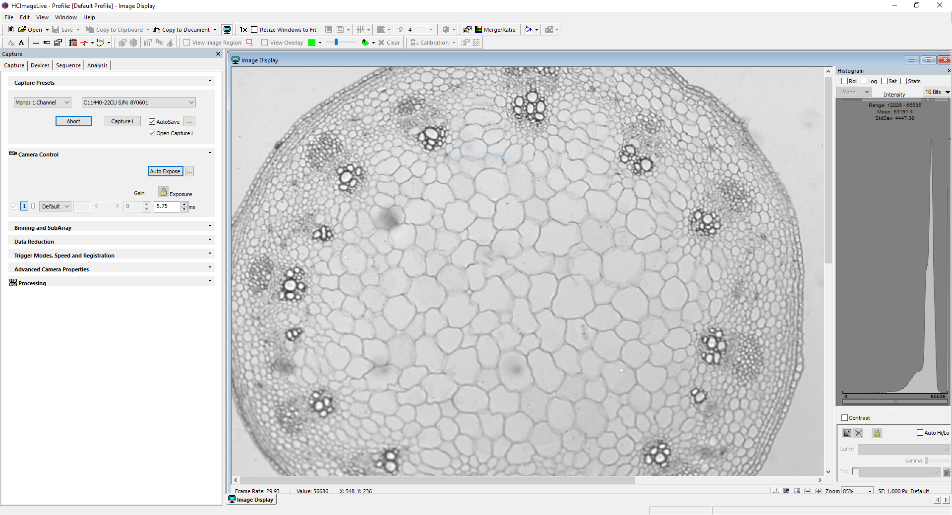This screenshot has width=952, height=515.
Task: Click the green overlay brush icon
Action: tap(365, 43)
